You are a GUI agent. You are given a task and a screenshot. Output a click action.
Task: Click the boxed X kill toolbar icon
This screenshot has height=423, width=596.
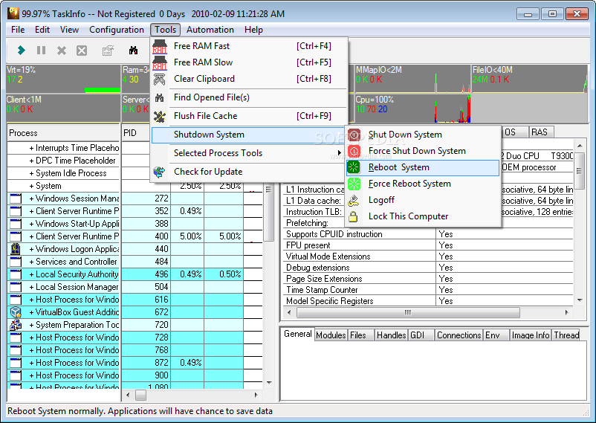[x=82, y=51]
